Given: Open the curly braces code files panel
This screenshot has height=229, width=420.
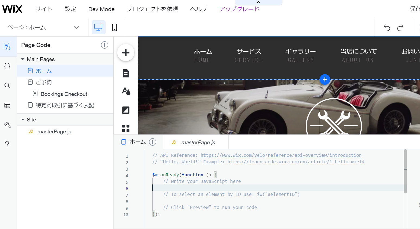Looking at the screenshot, I should coord(7,66).
